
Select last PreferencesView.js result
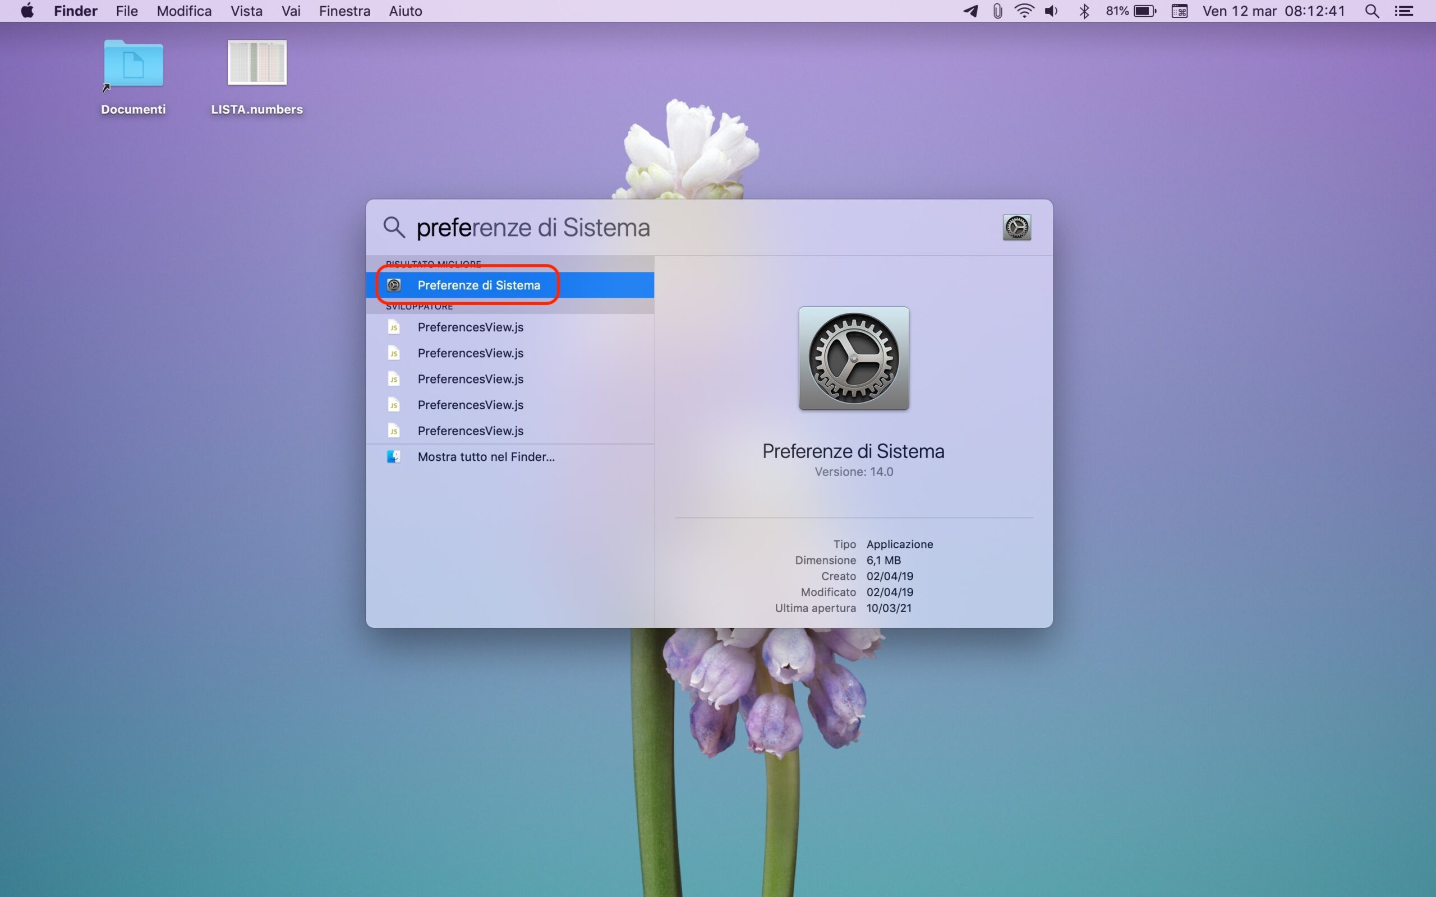470,431
